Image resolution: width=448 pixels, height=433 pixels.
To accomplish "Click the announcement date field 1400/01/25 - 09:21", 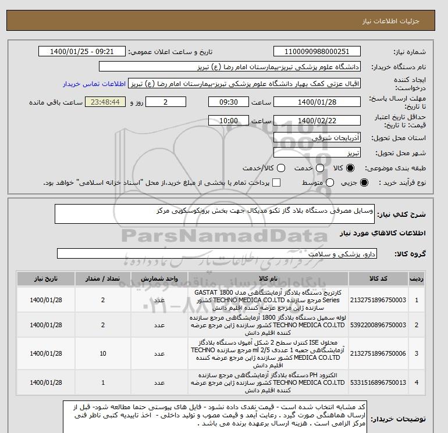I will (81, 51).
